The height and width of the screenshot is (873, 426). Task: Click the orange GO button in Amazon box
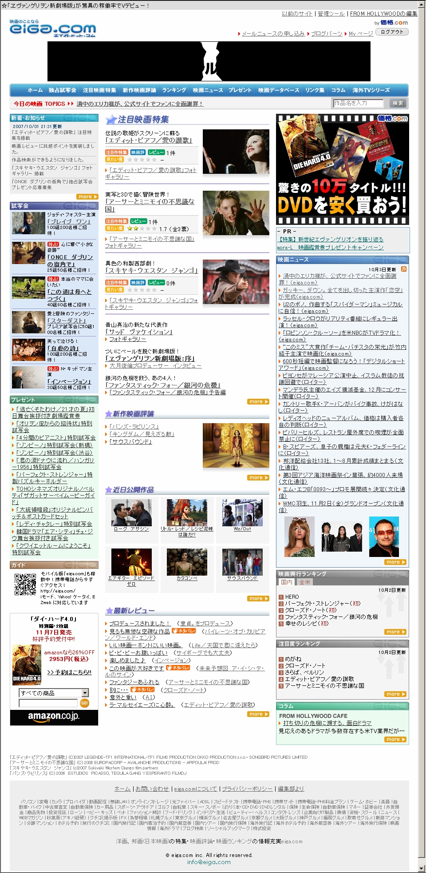85,703
